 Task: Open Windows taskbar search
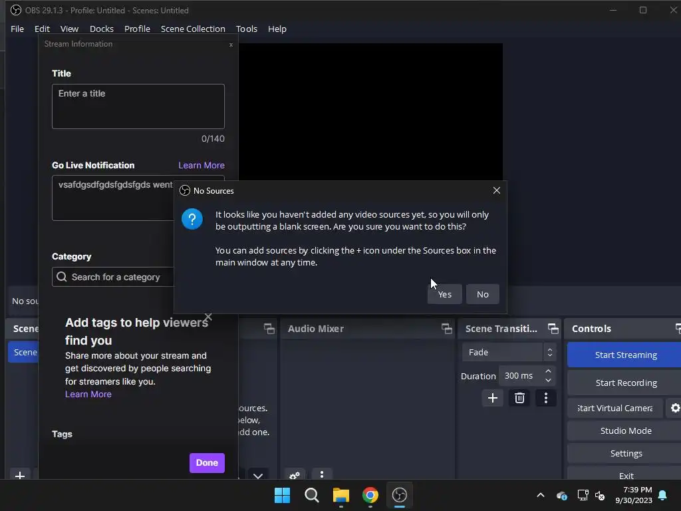(x=312, y=495)
